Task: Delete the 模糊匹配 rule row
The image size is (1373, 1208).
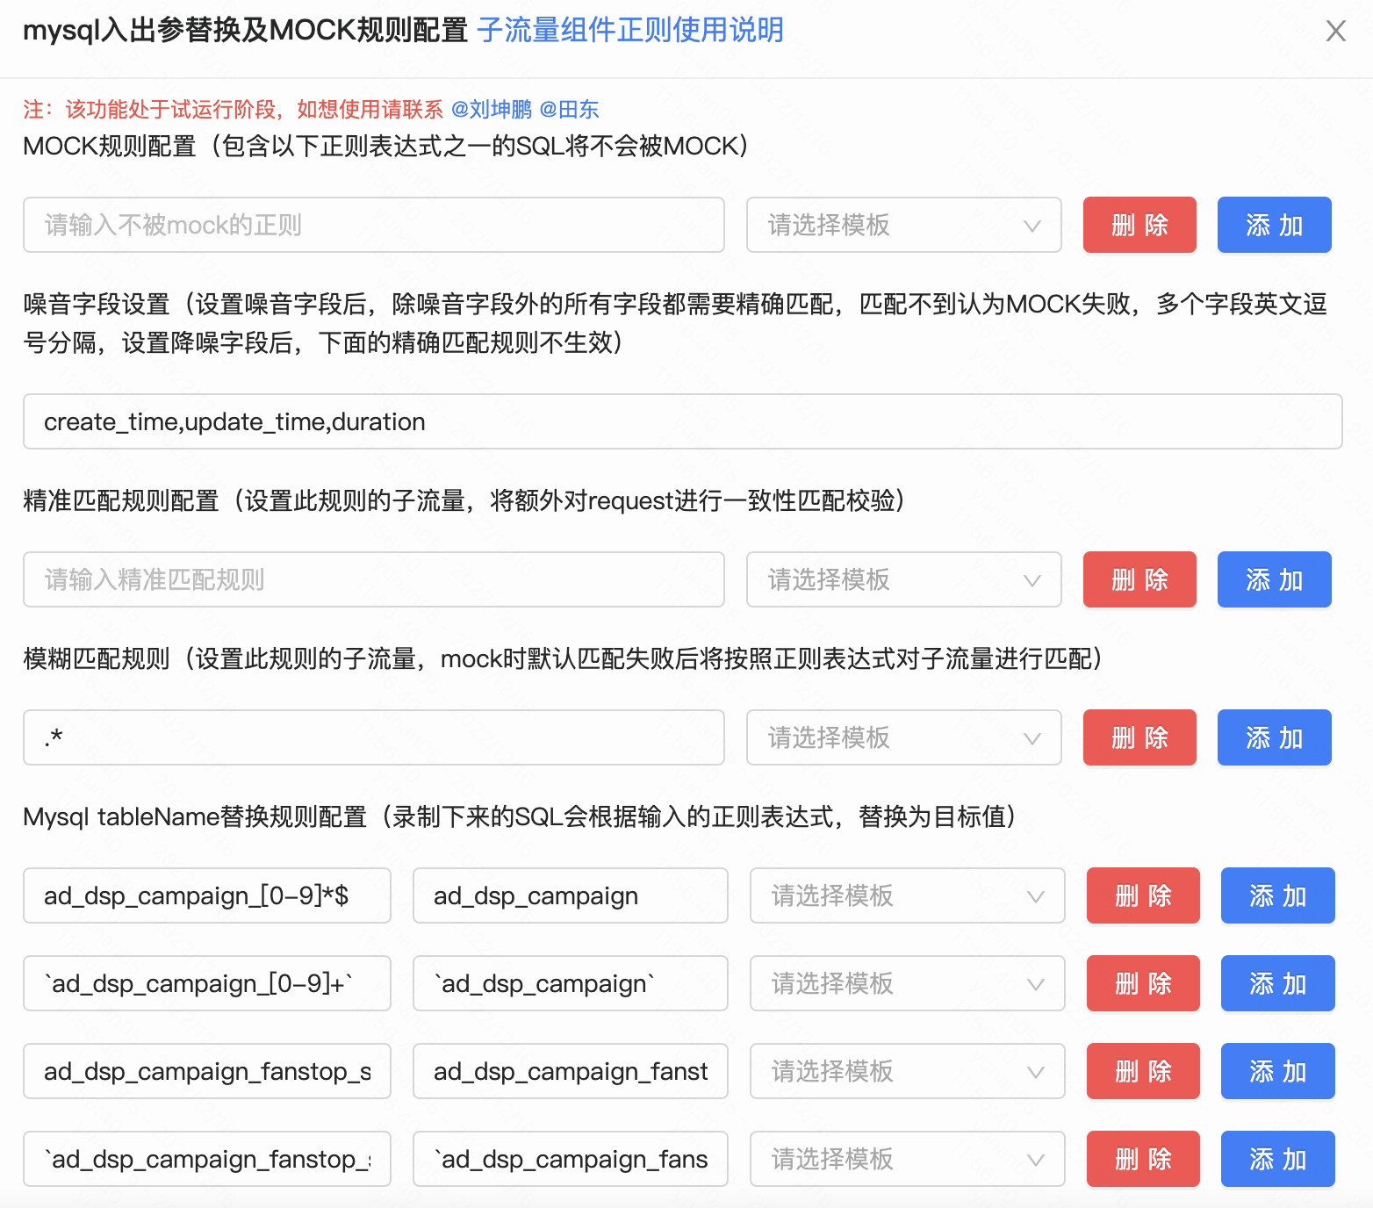Action: (1139, 737)
